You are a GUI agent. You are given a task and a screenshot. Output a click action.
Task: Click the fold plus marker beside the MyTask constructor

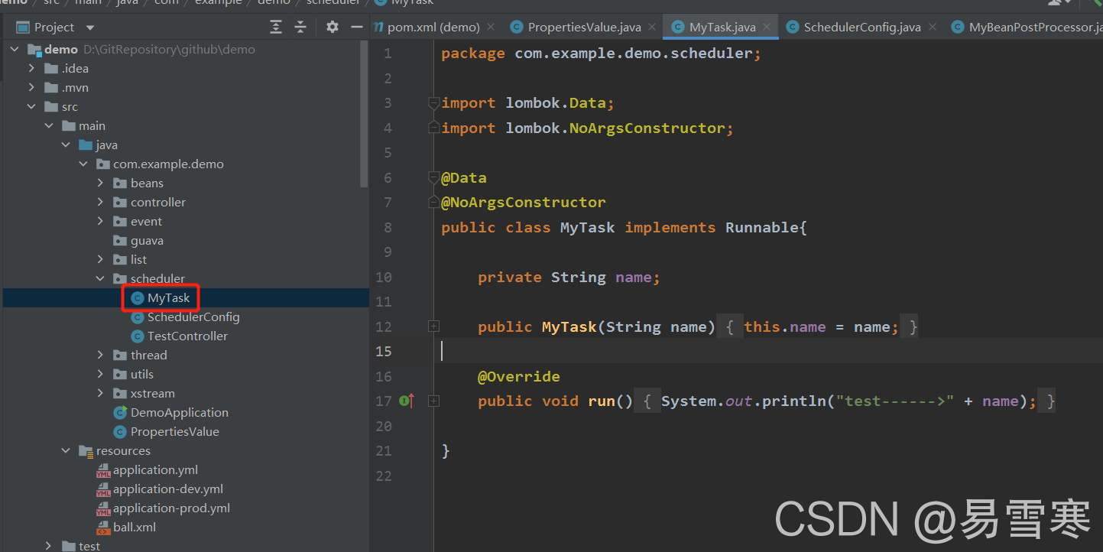433,326
